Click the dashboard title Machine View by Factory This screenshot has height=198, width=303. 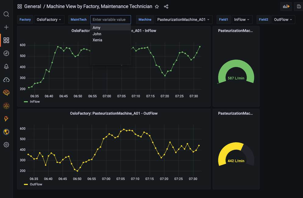99,7
